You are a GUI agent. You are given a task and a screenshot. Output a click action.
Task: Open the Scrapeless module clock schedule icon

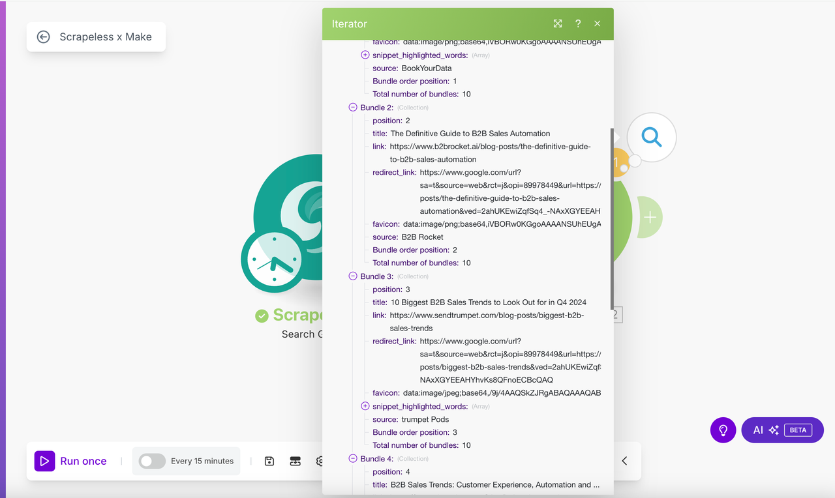pos(274,260)
